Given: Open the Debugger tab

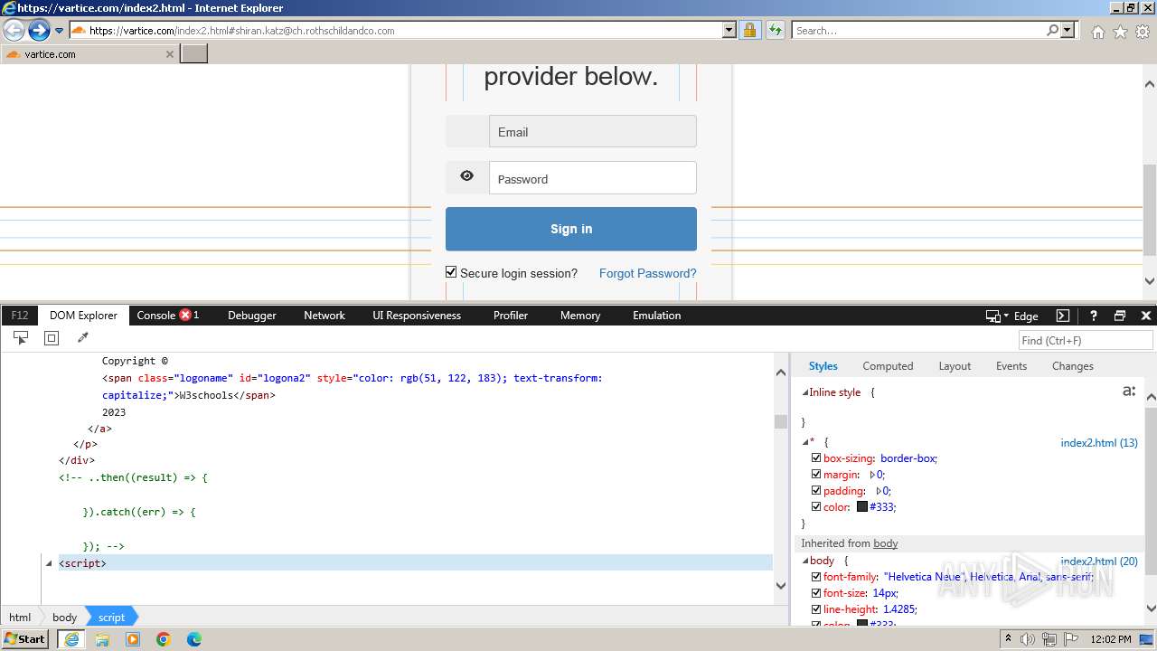Looking at the screenshot, I should click(252, 316).
